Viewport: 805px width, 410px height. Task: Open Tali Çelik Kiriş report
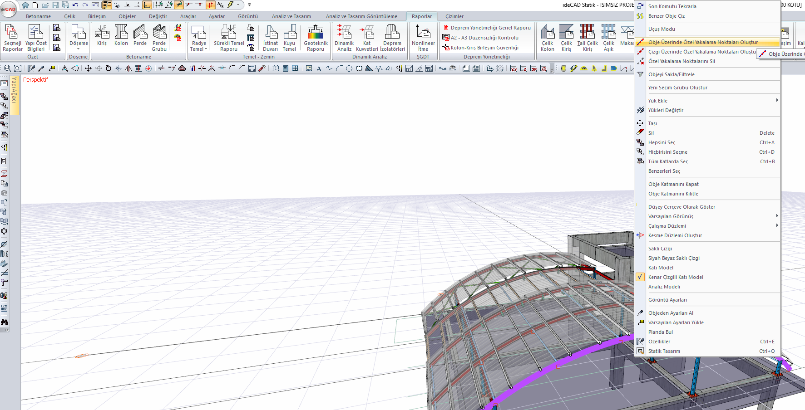[588, 38]
